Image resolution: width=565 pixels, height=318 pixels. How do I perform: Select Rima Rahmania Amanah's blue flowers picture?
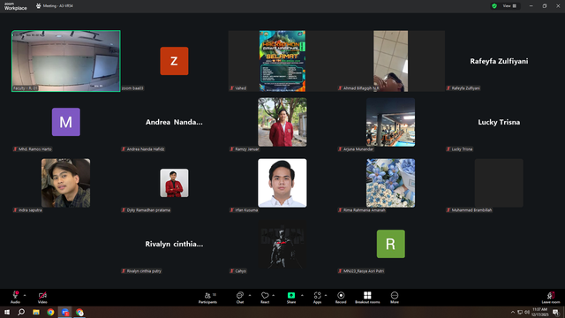(390, 183)
